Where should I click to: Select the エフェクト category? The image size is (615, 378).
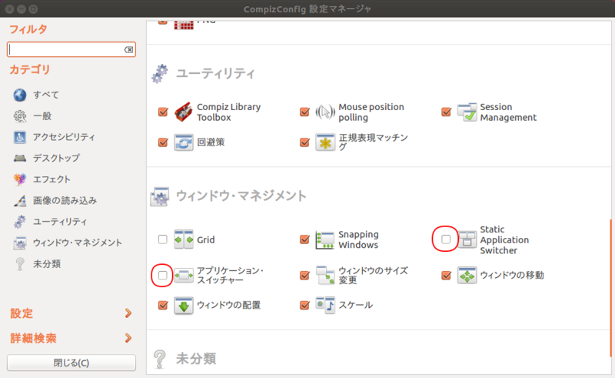(52, 179)
